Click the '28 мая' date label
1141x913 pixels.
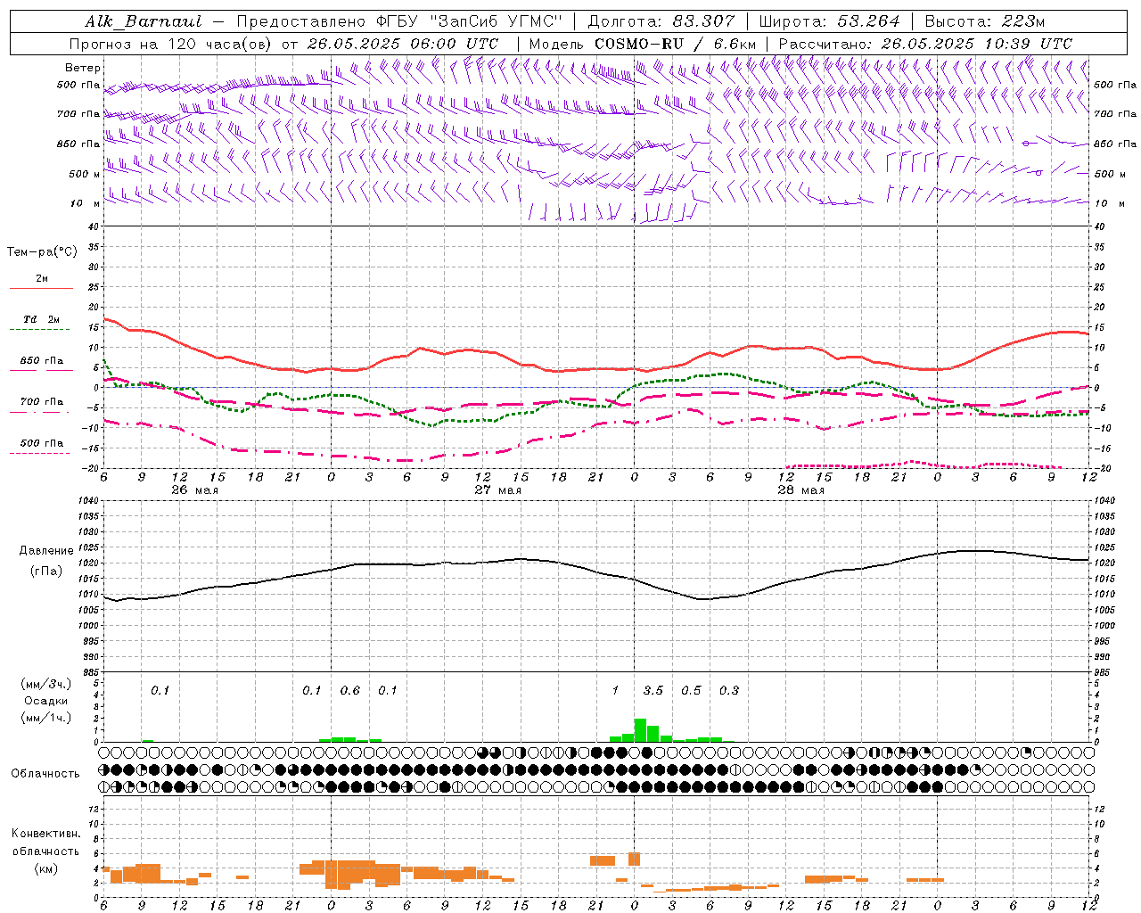[800, 490]
